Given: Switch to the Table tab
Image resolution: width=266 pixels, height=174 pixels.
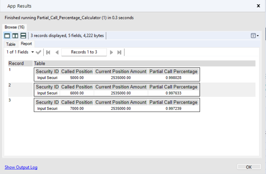Looking at the screenshot, I should pos(11,44).
